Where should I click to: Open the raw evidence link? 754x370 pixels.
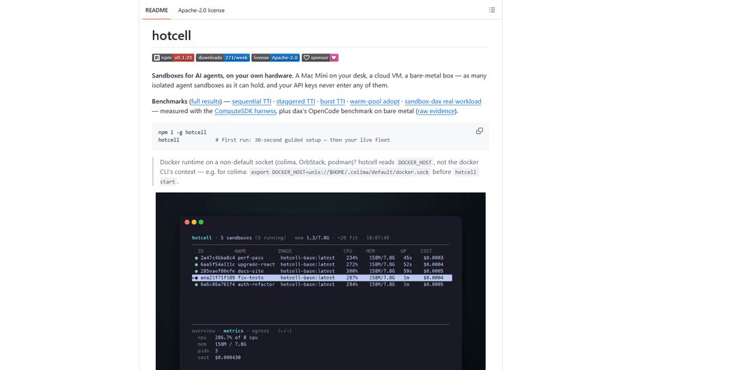(436, 111)
